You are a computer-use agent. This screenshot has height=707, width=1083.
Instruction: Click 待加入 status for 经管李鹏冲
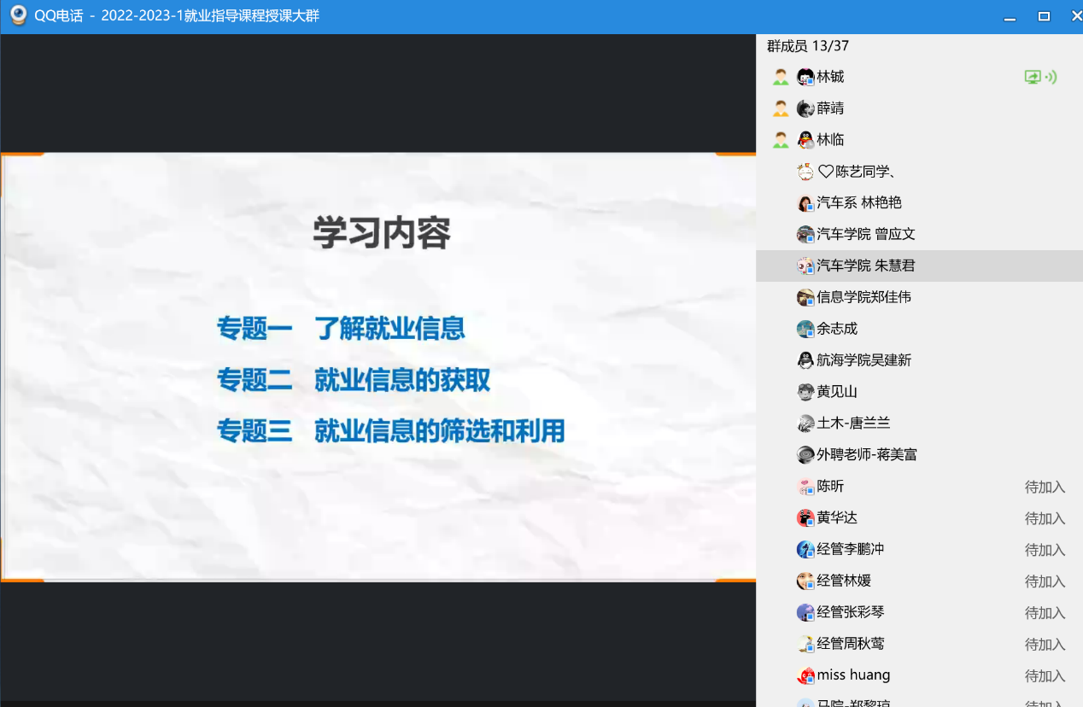1045,550
